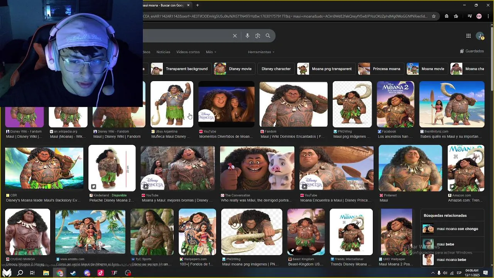Open Guardados saved items
The height and width of the screenshot is (278, 494).
pyautogui.click(x=472, y=51)
